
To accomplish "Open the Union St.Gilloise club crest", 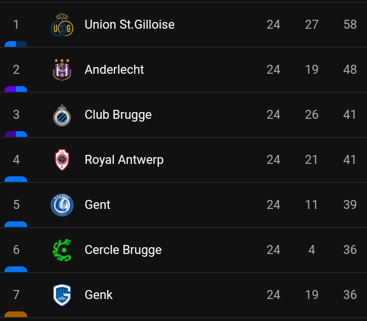I will tap(62, 25).
